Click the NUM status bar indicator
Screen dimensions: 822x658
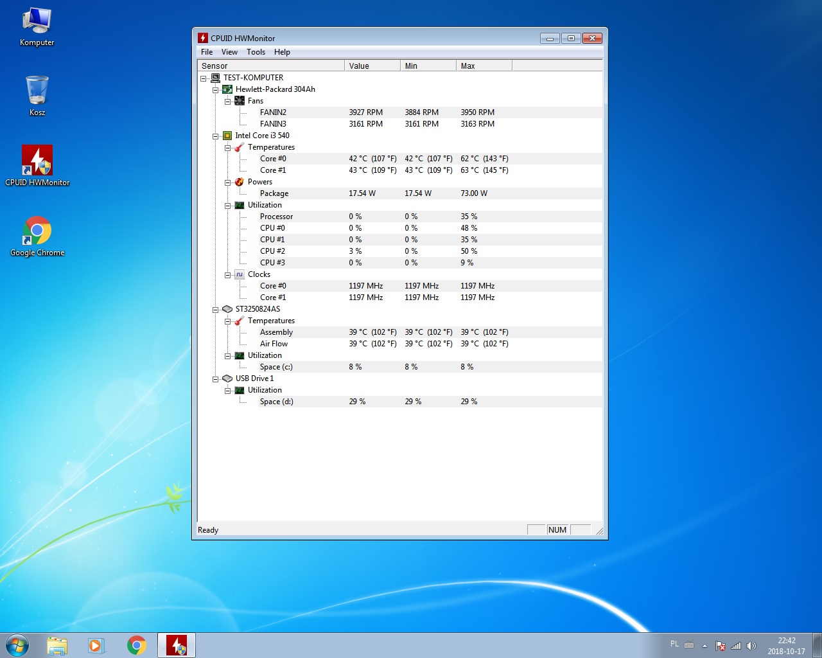coord(557,530)
